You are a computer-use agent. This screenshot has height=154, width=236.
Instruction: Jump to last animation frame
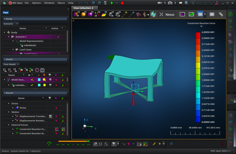point(89,144)
